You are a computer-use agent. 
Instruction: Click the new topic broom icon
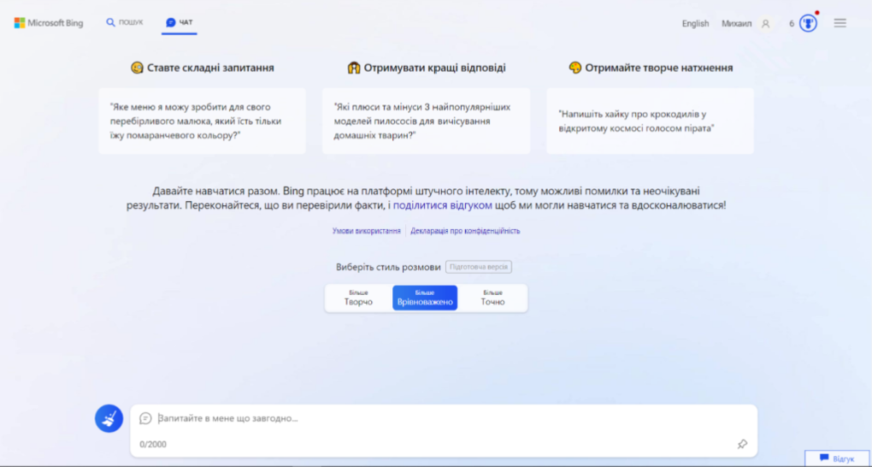click(x=109, y=418)
